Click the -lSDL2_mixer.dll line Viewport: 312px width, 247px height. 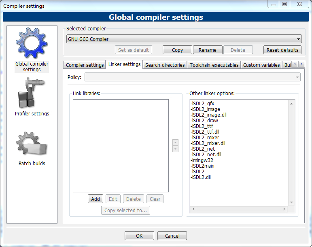(x=208, y=143)
